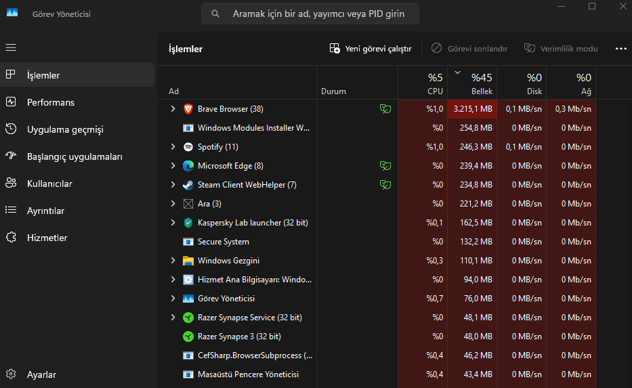Go to the Hizmetler section
The height and width of the screenshot is (388, 632).
click(x=47, y=238)
